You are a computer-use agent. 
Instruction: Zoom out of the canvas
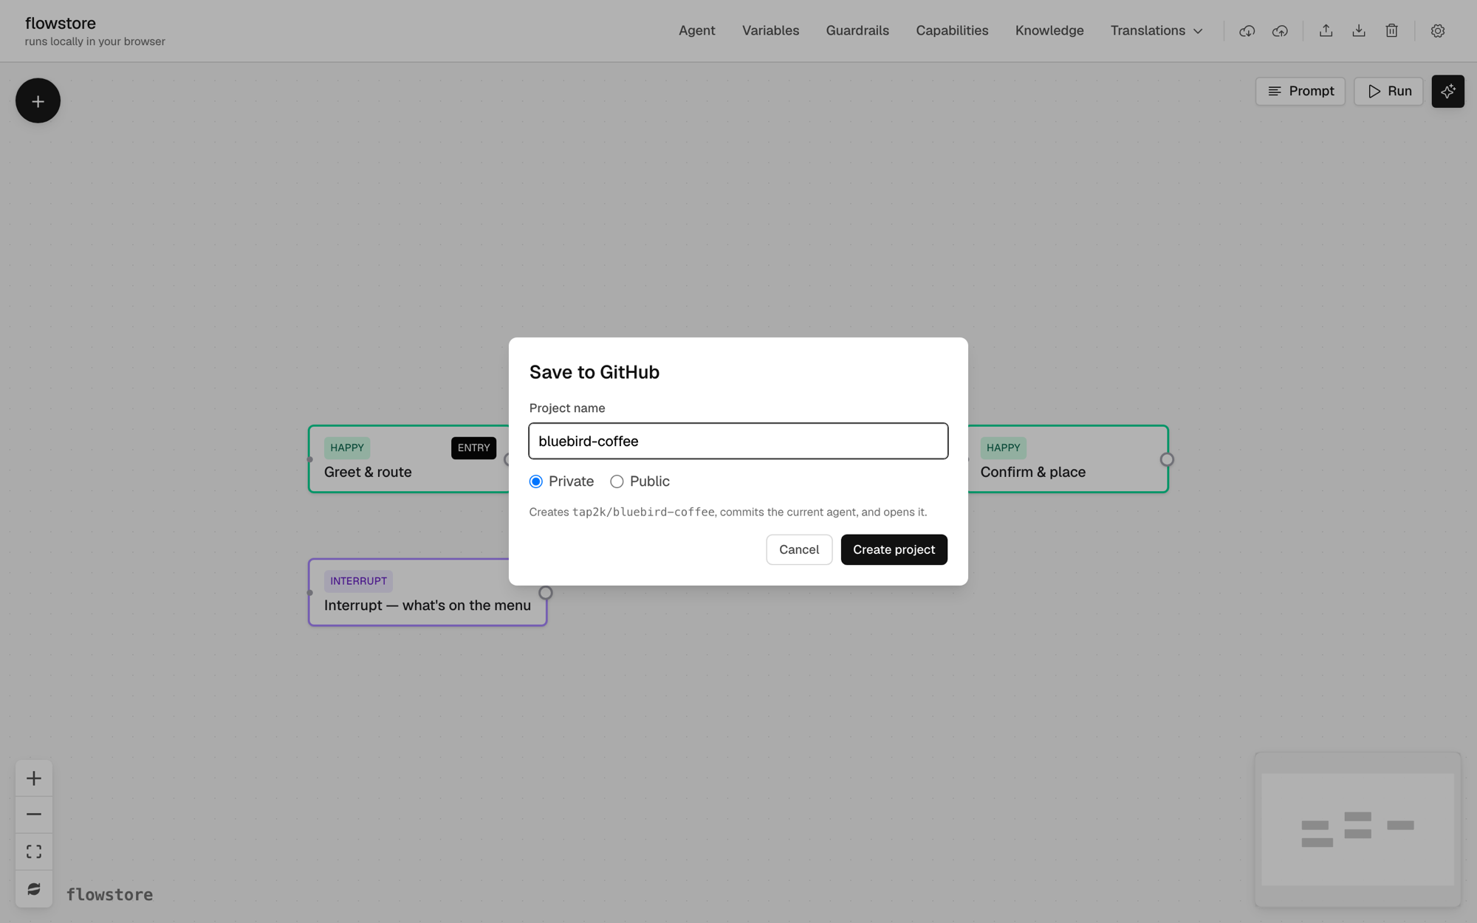tap(34, 814)
